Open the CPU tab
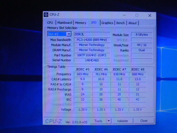This screenshot has height=133, width=177. [x=50, y=23]
